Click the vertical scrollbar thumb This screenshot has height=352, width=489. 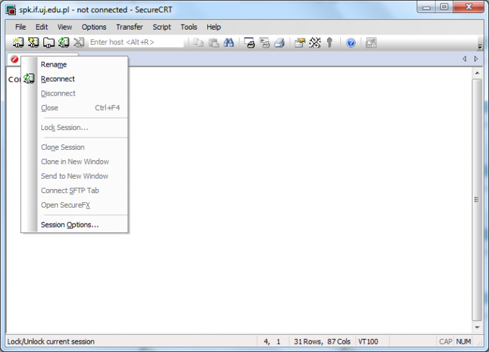(477, 199)
